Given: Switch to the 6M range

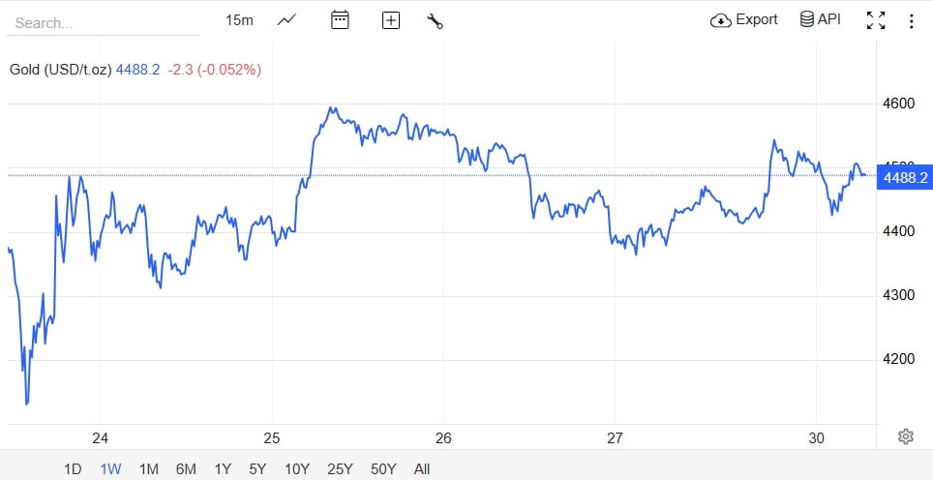Looking at the screenshot, I should tap(186, 469).
